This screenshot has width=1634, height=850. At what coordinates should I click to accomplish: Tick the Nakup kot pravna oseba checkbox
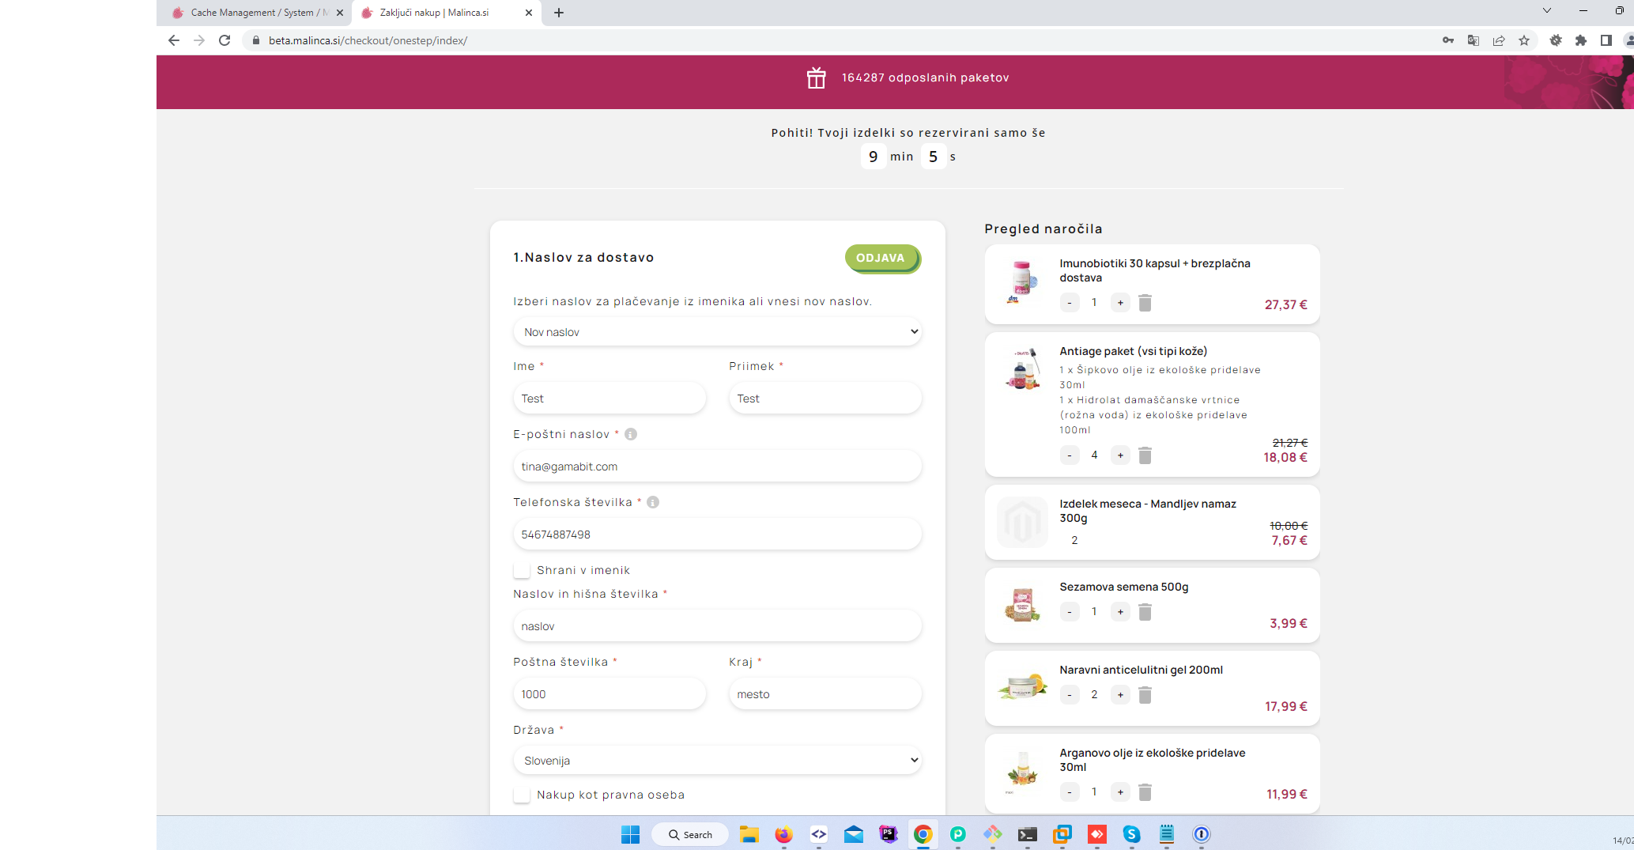click(522, 795)
